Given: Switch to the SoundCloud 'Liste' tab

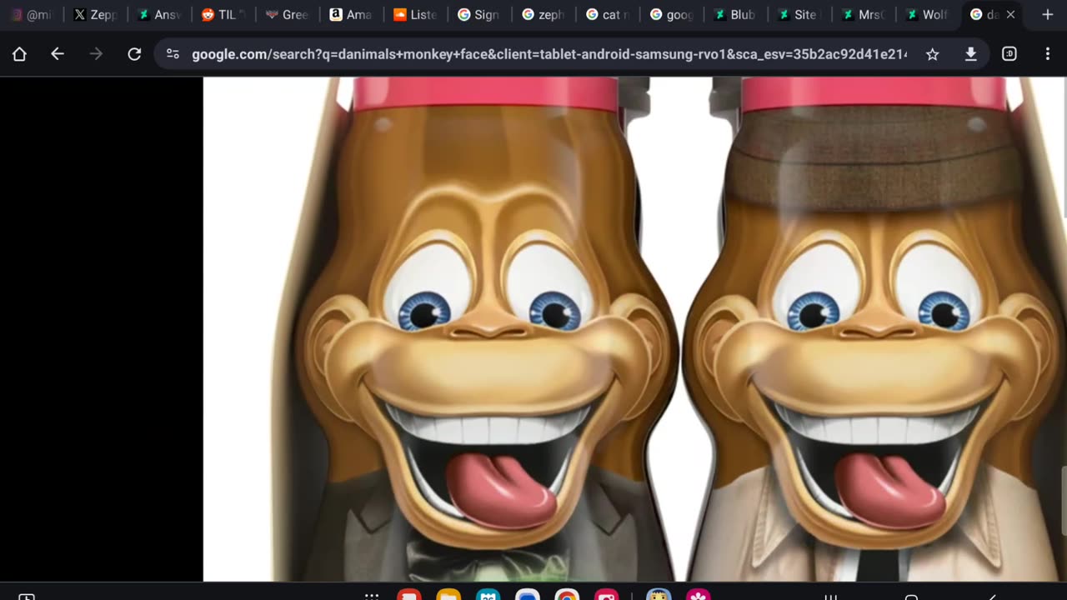Looking at the screenshot, I should pyautogui.click(x=417, y=14).
